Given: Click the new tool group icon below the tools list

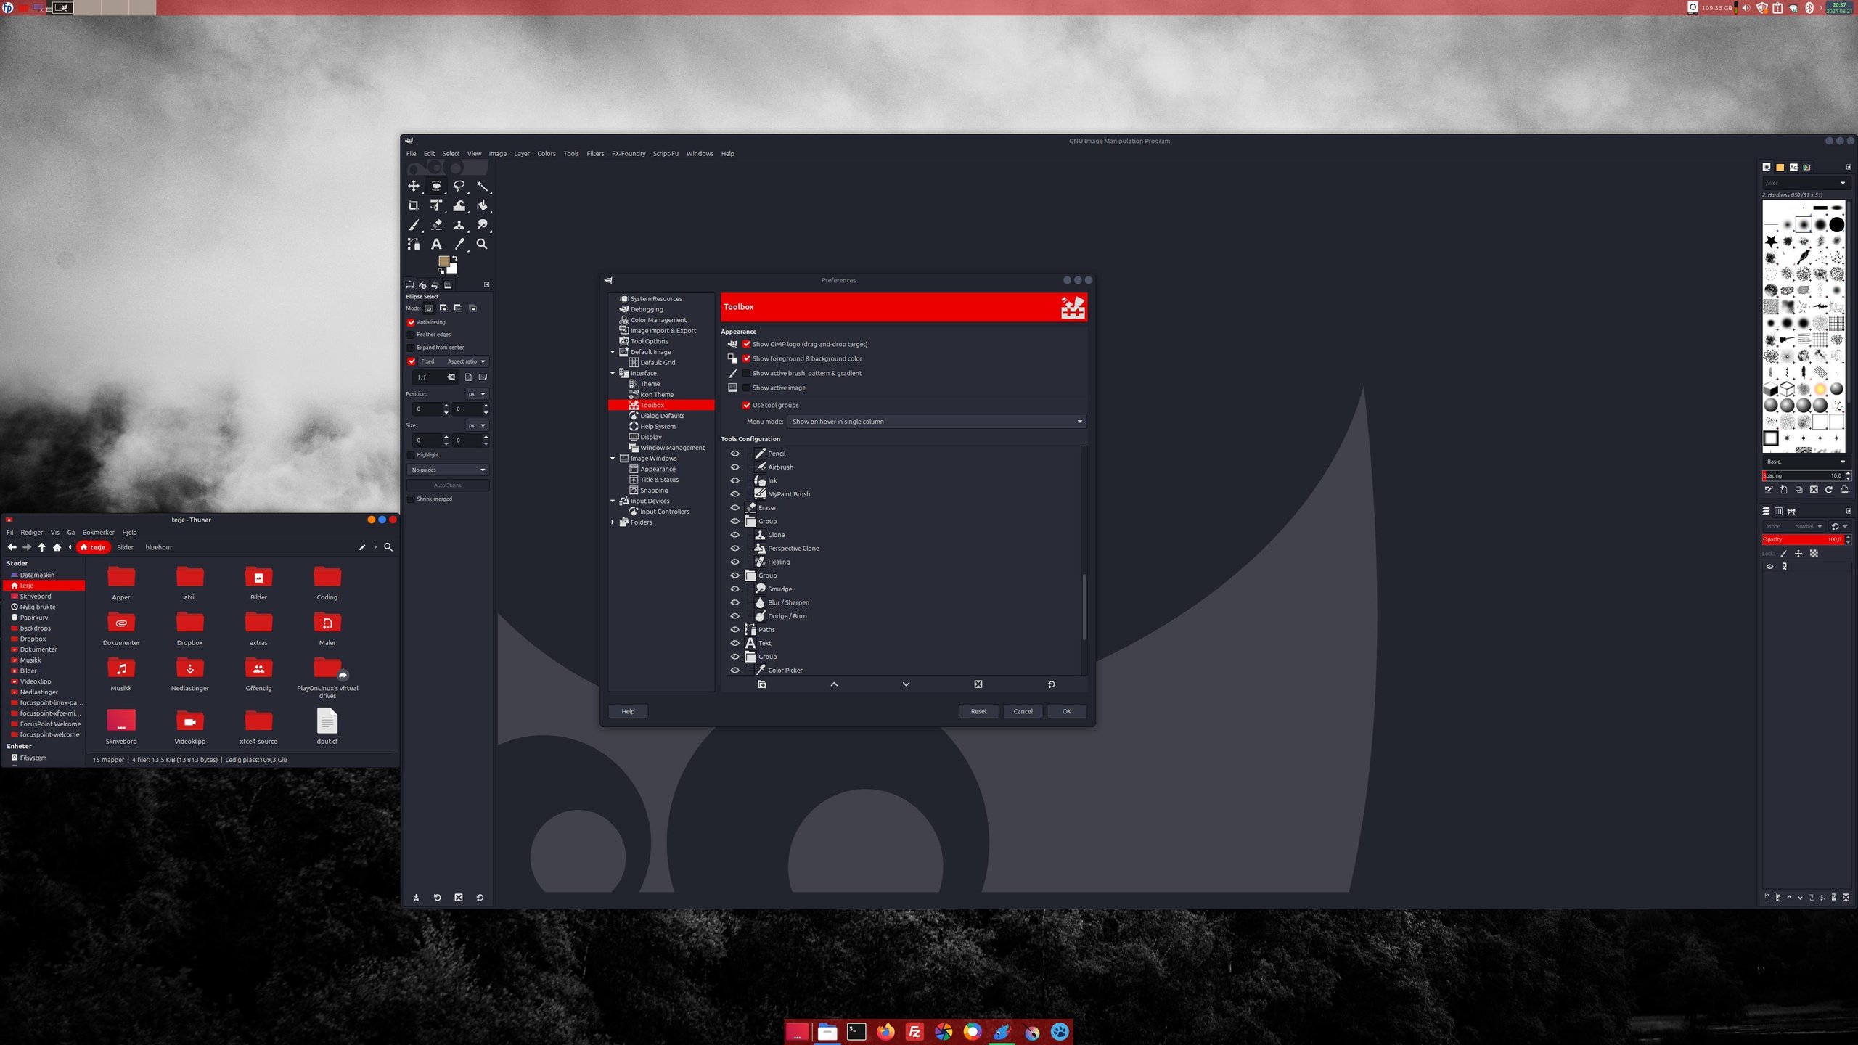Looking at the screenshot, I should point(762,684).
